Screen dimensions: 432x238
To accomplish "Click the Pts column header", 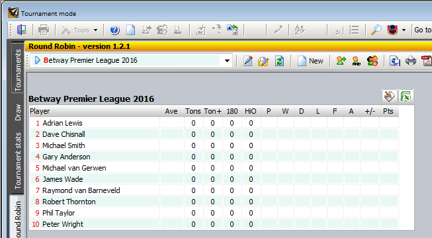I will click(388, 111).
